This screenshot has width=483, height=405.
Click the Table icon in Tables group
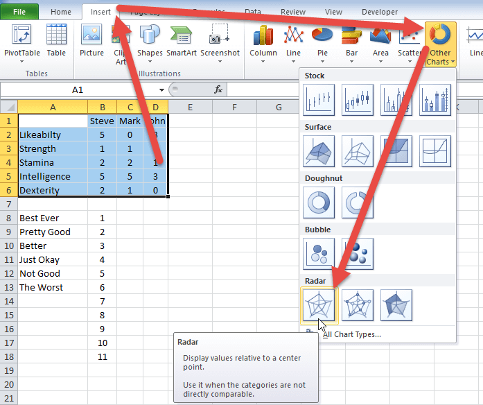click(x=56, y=41)
